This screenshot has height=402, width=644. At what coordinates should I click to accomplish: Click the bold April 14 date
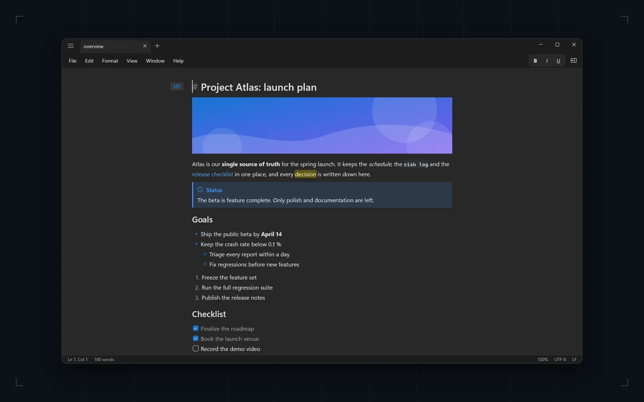(x=271, y=234)
